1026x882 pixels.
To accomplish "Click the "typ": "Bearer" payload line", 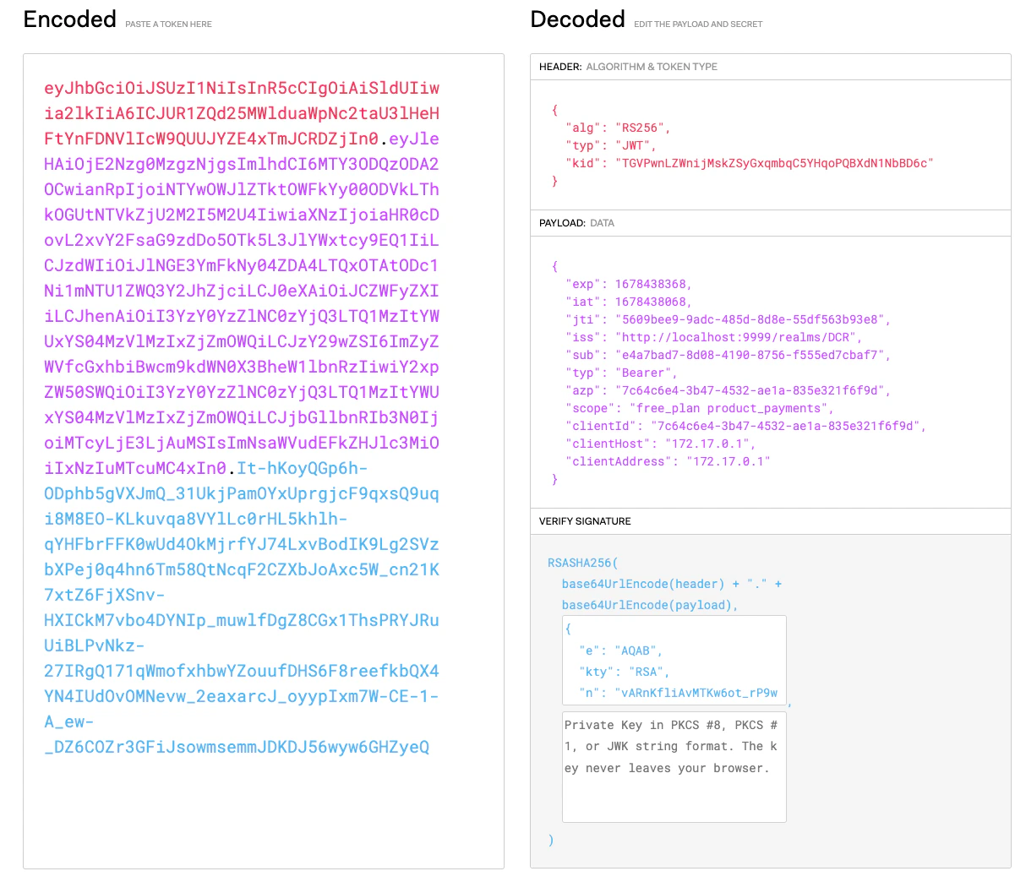I will pyautogui.click(x=621, y=373).
